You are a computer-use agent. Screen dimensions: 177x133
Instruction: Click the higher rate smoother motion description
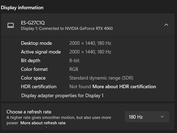pos(59,120)
